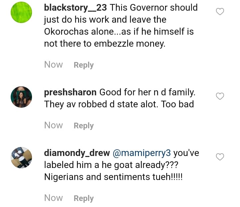View preshsharon's profile avatar
The height and width of the screenshot is (207, 240).
[21, 97]
